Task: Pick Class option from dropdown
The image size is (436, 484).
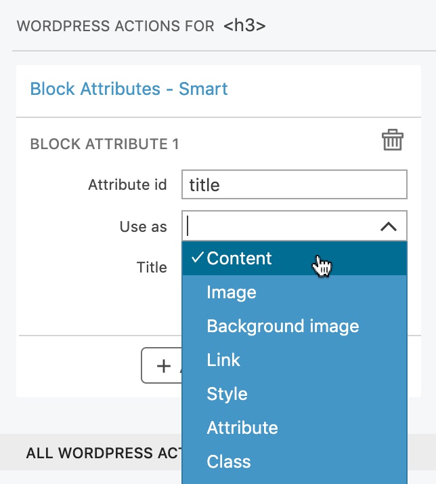Action: 295,462
